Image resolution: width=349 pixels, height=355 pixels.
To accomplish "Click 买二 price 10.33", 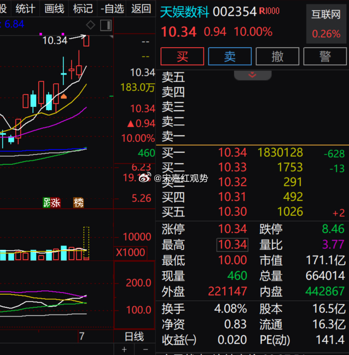I will (232, 167).
